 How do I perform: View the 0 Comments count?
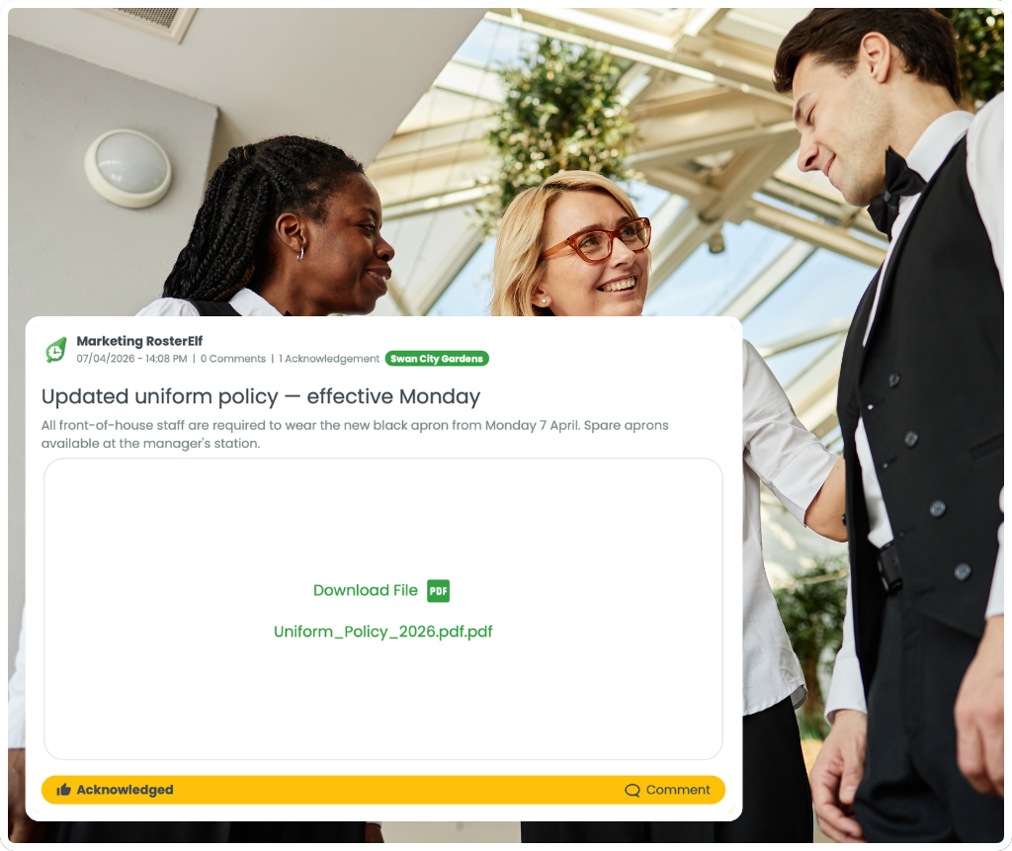[x=233, y=359]
